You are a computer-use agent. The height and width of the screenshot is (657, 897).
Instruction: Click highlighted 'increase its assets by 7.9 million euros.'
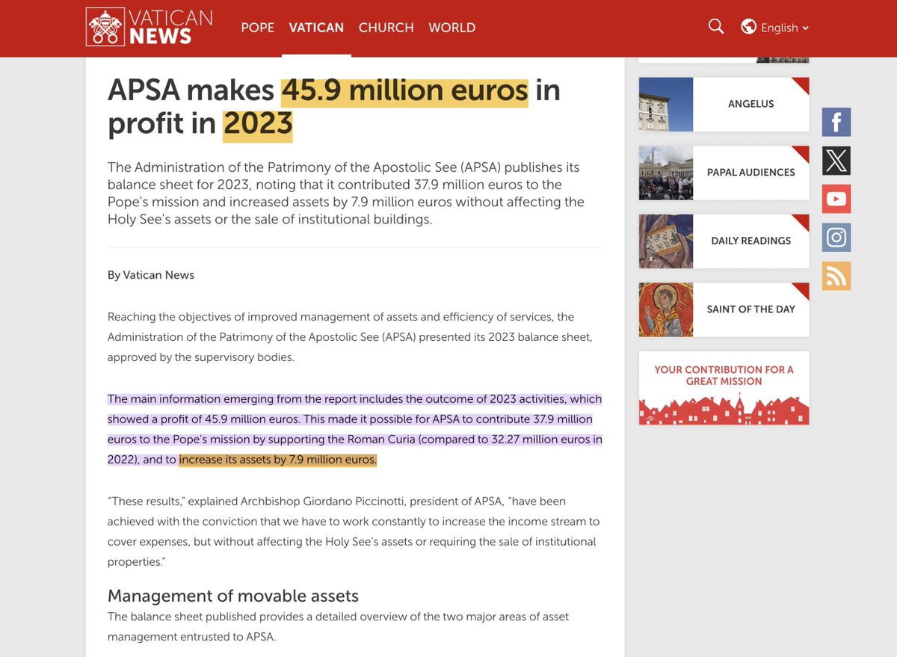(x=278, y=460)
